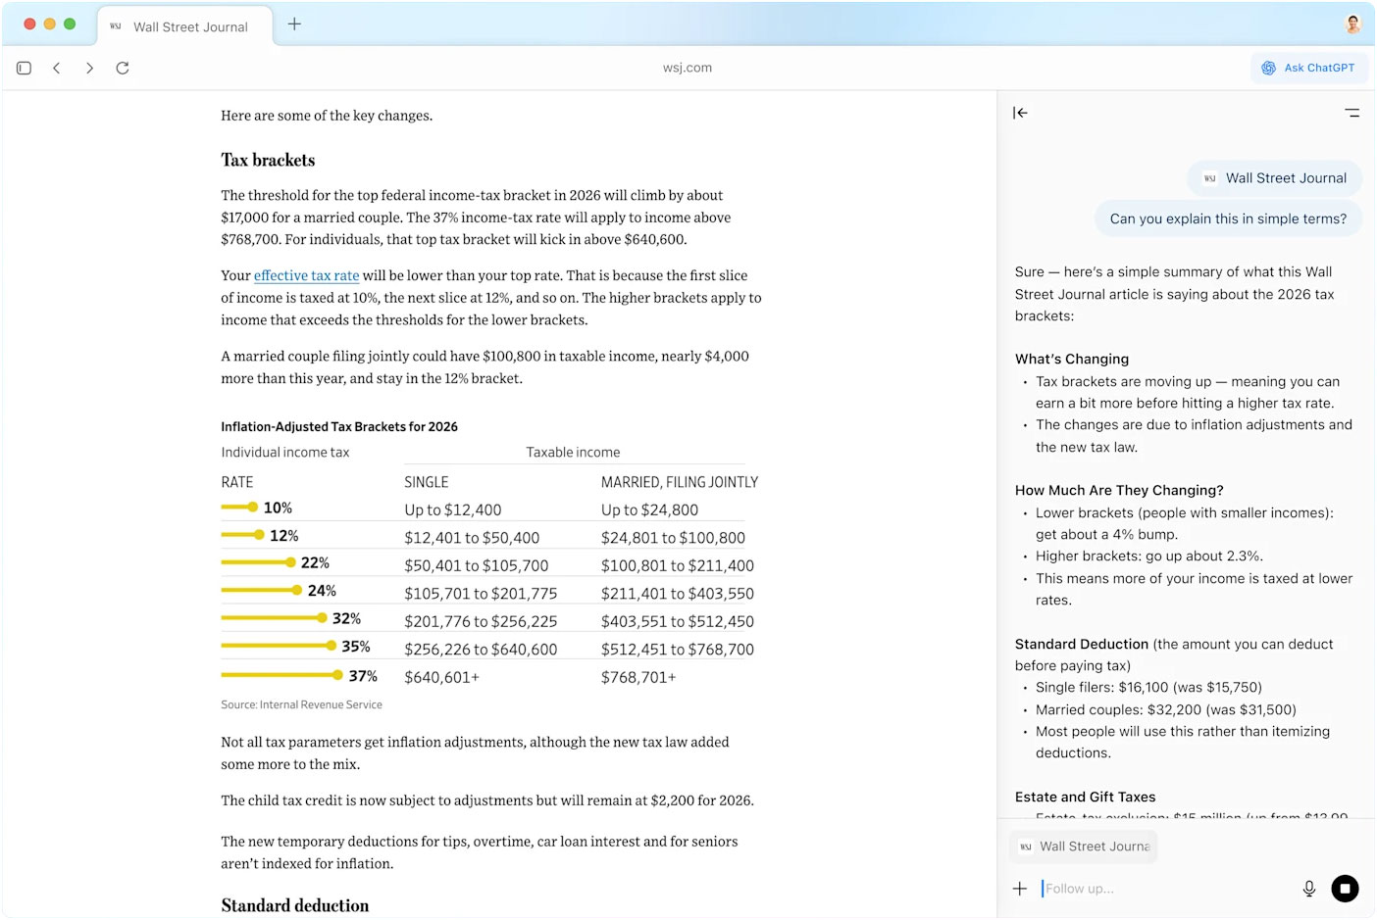This screenshot has height=920, width=1377.
Task: Select the Wall Street Journal context chip
Action: pyautogui.click(x=1084, y=847)
